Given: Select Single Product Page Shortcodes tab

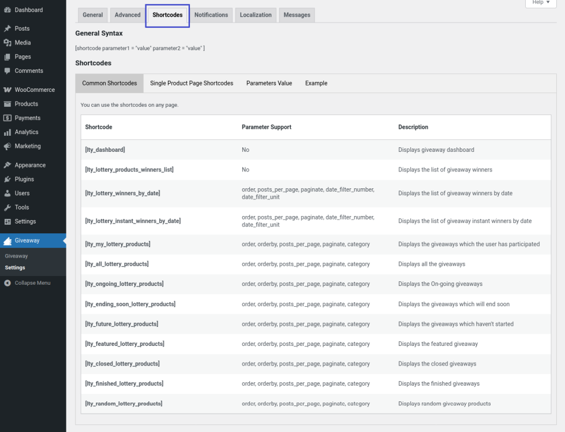Looking at the screenshot, I should tap(192, 83).
